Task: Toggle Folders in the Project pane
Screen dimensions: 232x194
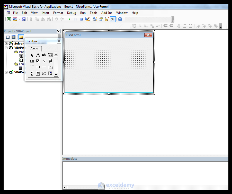Action: [21, 37]
